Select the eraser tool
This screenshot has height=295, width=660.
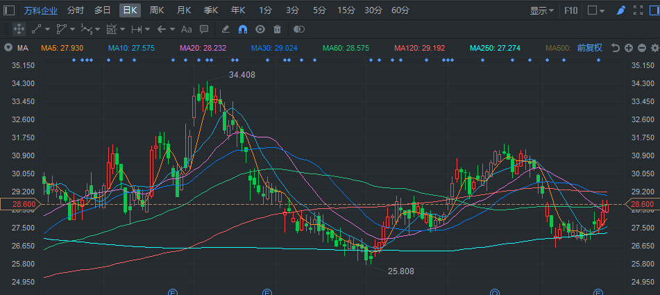click(226, 29)
